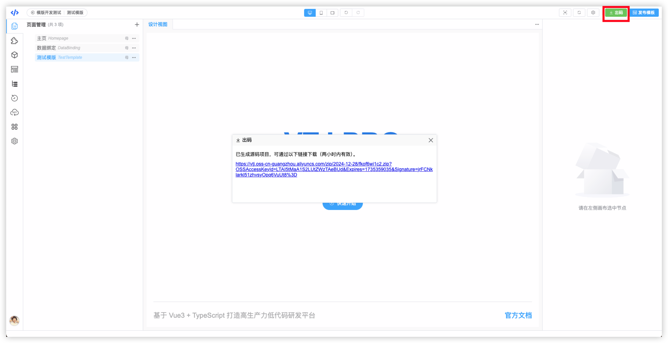
Task: Click the refresh toolbar icon
Action: (x=579, y=13)
